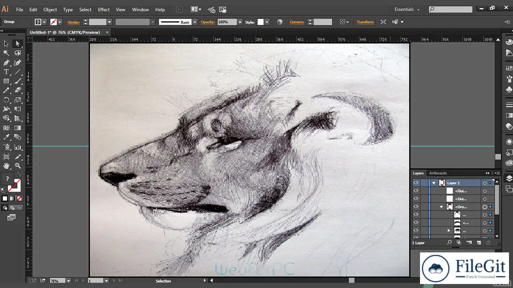Select the Artboard tool
513x288 pixels.
6,156
